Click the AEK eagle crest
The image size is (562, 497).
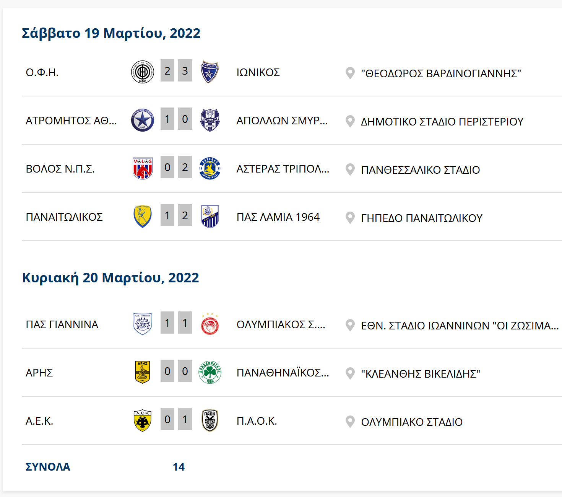point(142,420)
